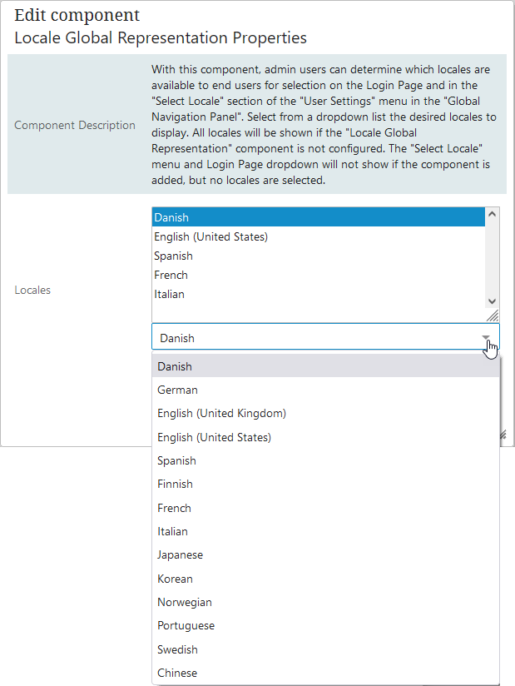Choose English (United Kingdom) dropdown option
The width and height of the screenshot is (515, 686).
325,414
